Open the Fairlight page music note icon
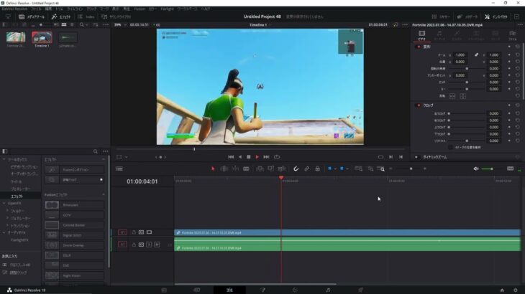525x294 pixels. pyautogui.click(x=328, y=290)
